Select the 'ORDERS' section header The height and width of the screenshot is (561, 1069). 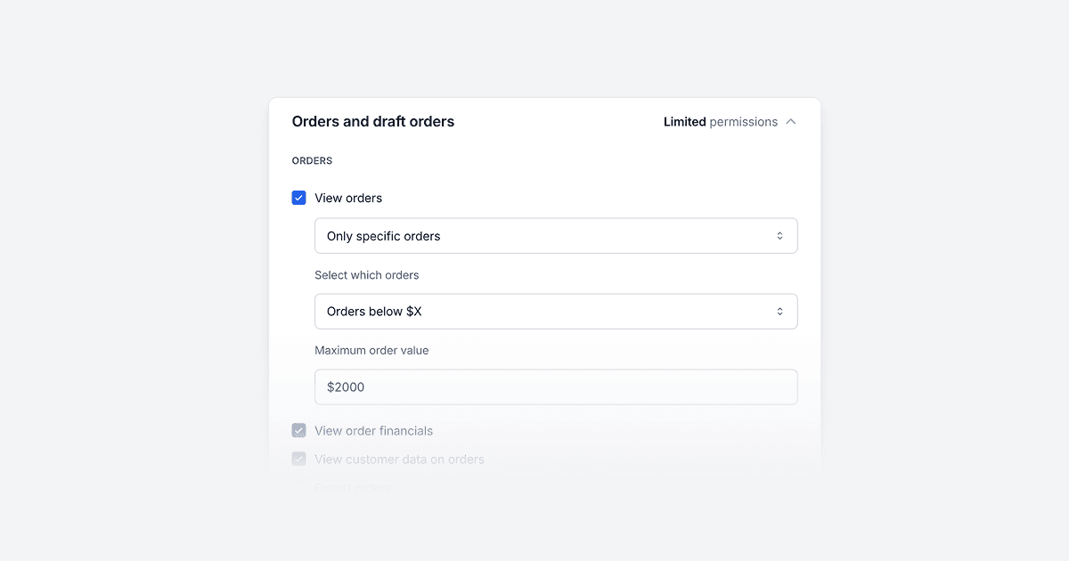tap(312, 160)
